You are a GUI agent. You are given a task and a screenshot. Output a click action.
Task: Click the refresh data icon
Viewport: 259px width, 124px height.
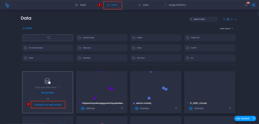pyautogui.click(x=224, y=19)
